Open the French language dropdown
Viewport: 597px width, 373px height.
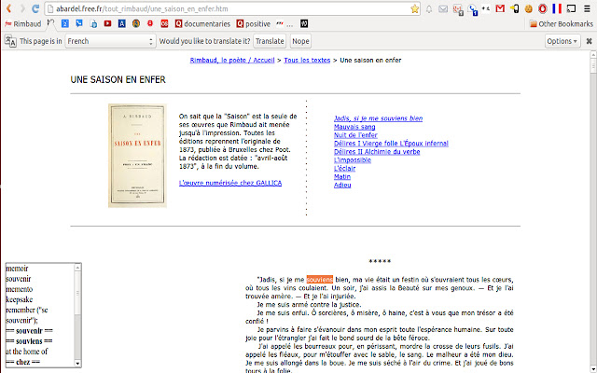110,41
